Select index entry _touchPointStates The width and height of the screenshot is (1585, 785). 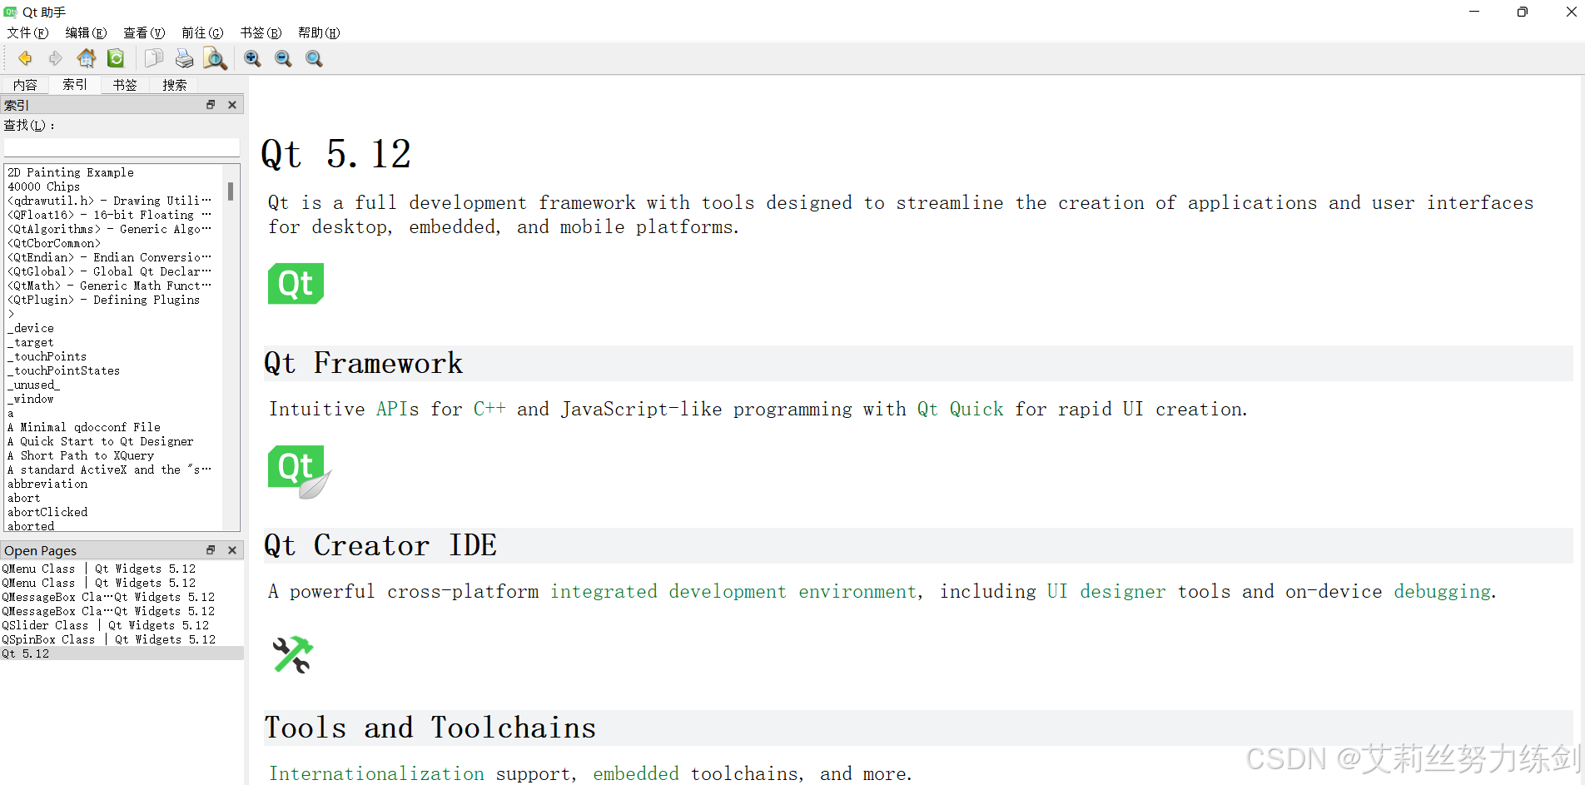(x=64, y=370)
